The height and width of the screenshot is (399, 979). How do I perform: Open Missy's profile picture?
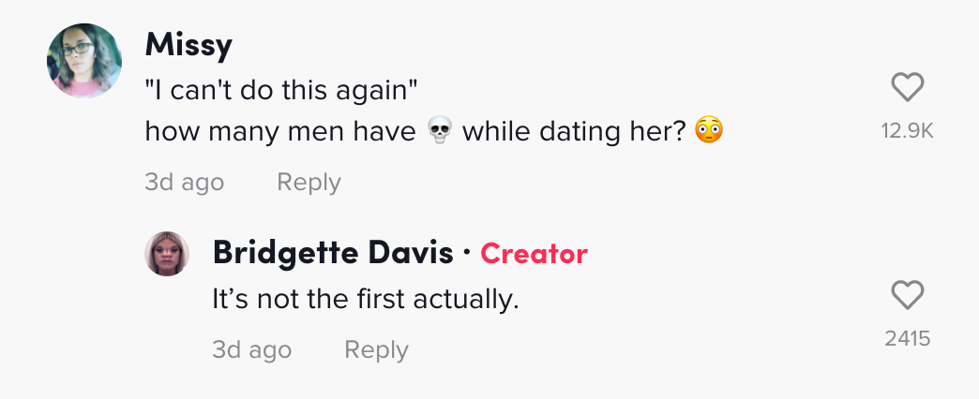(84, 61)
